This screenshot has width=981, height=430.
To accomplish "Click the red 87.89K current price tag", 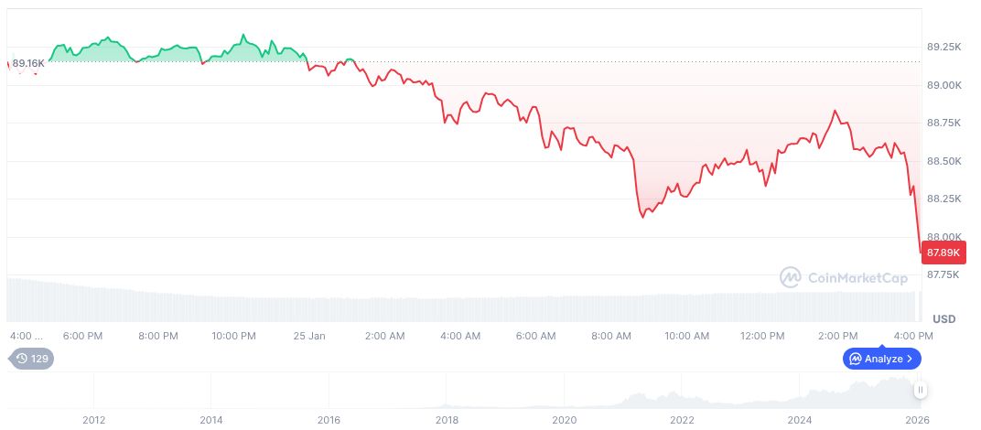I will 943,252.
